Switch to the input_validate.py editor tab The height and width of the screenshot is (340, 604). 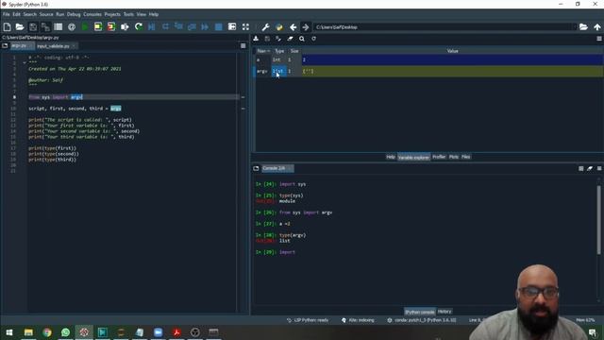click(x=54, y=46)
